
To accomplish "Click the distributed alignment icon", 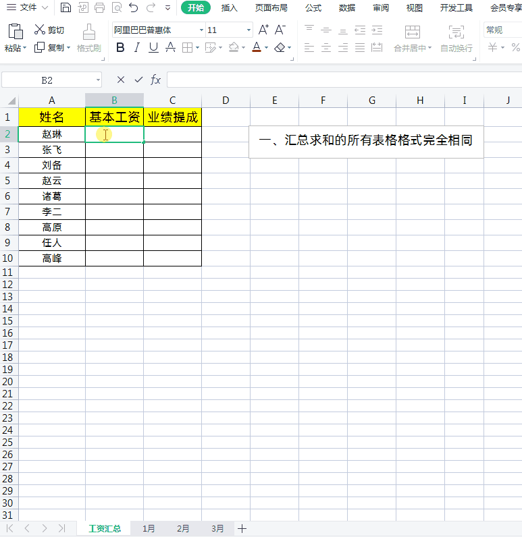I will pos(377,47).
